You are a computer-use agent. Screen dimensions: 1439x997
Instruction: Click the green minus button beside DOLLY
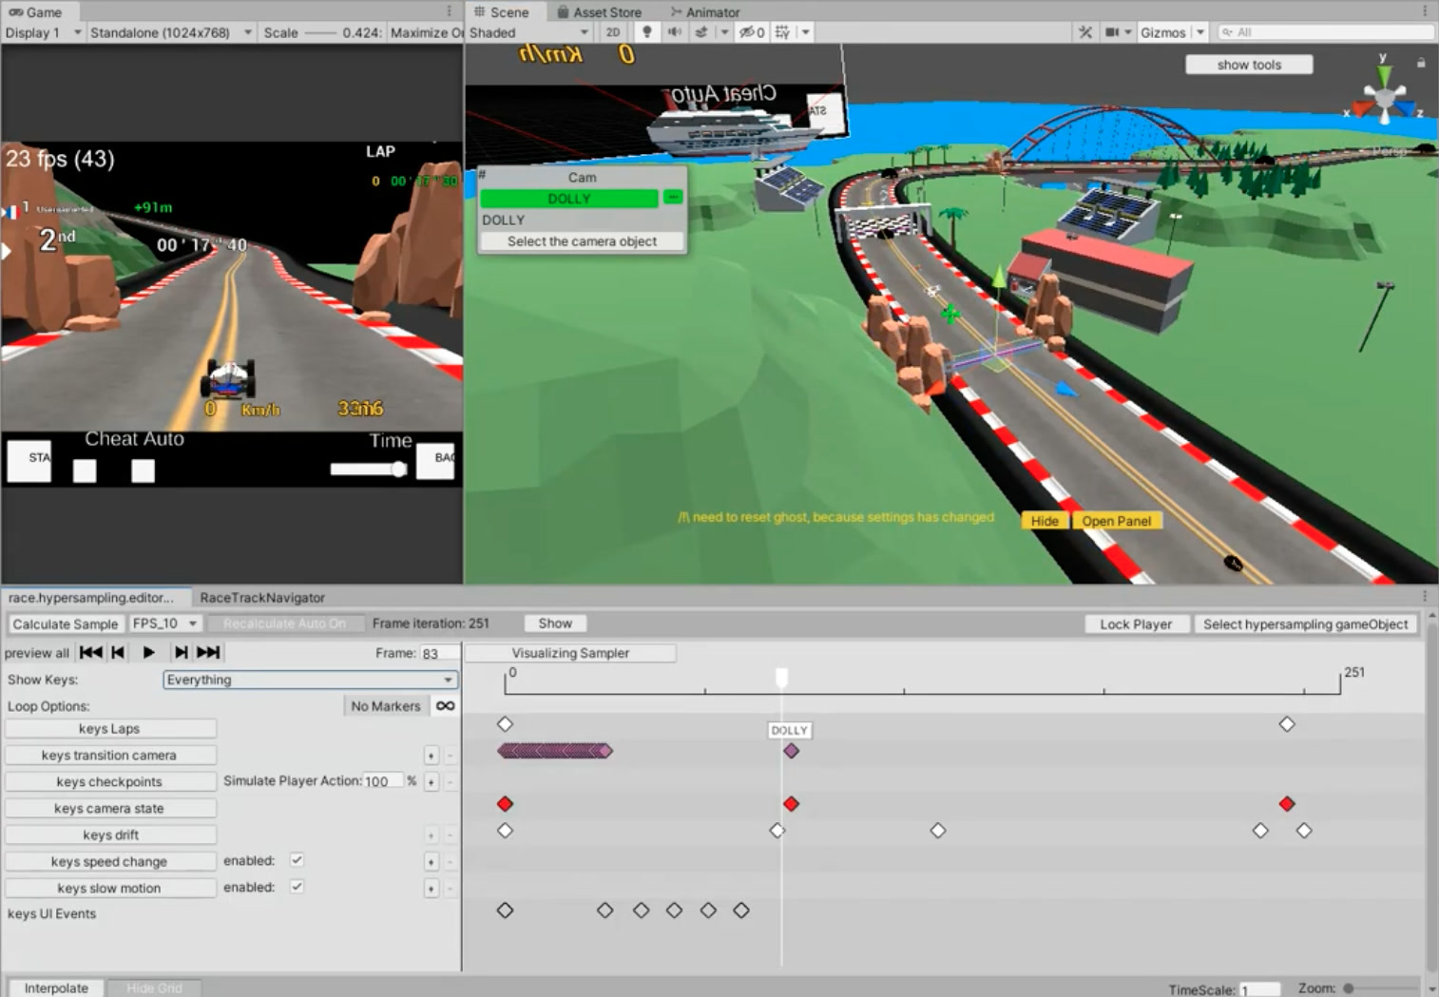coord(673,198)
